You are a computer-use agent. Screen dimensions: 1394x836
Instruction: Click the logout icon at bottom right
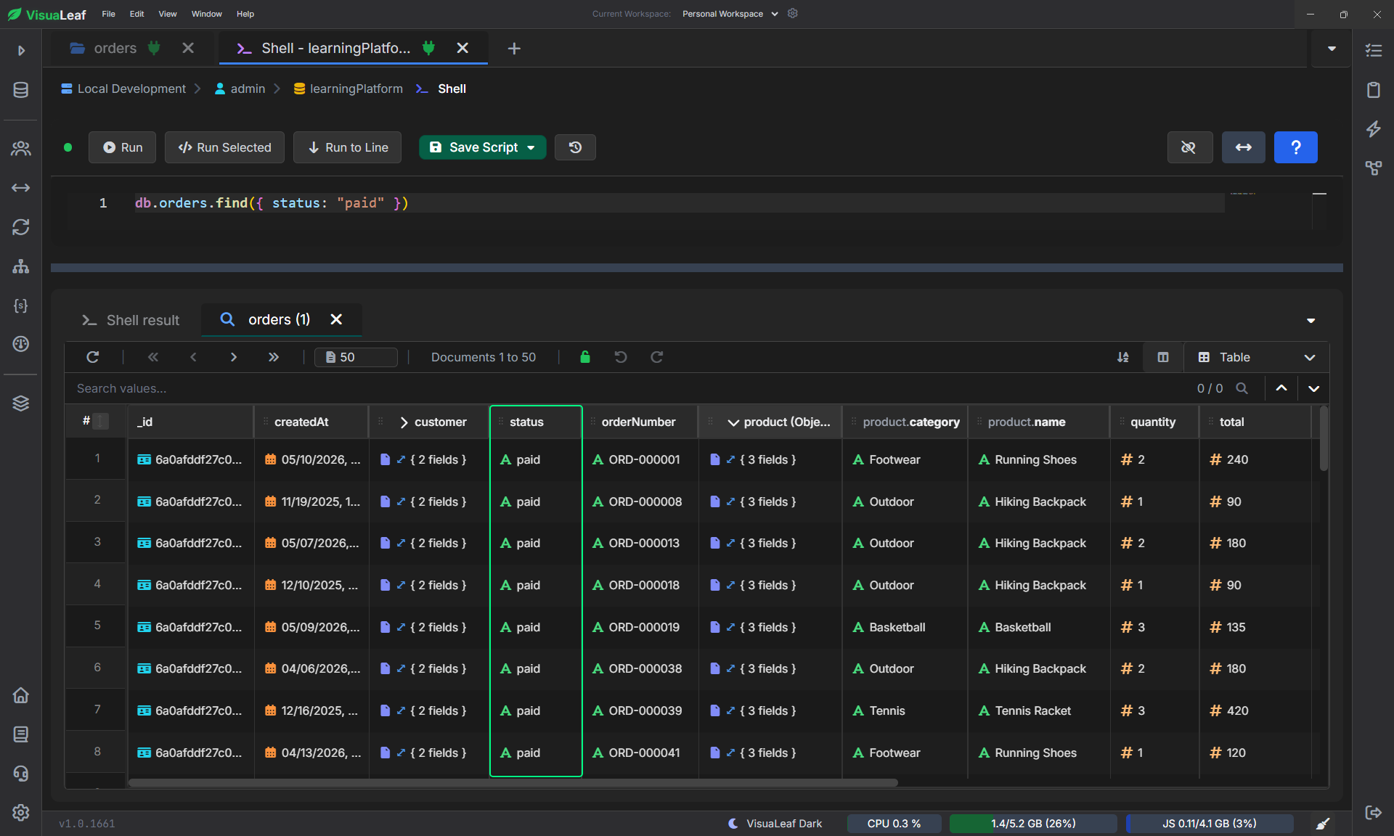click(x=1373, y=813)
